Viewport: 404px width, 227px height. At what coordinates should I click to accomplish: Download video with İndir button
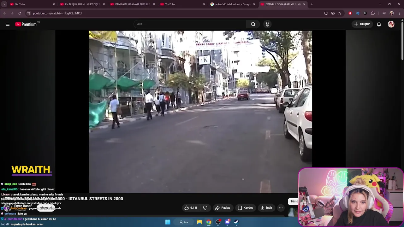click(x=266, y=208)
